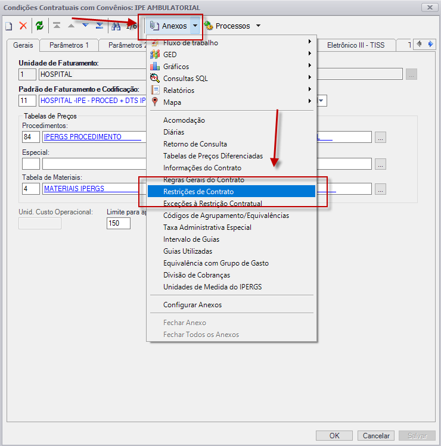Go to last record arrow icon

(100, 26)
